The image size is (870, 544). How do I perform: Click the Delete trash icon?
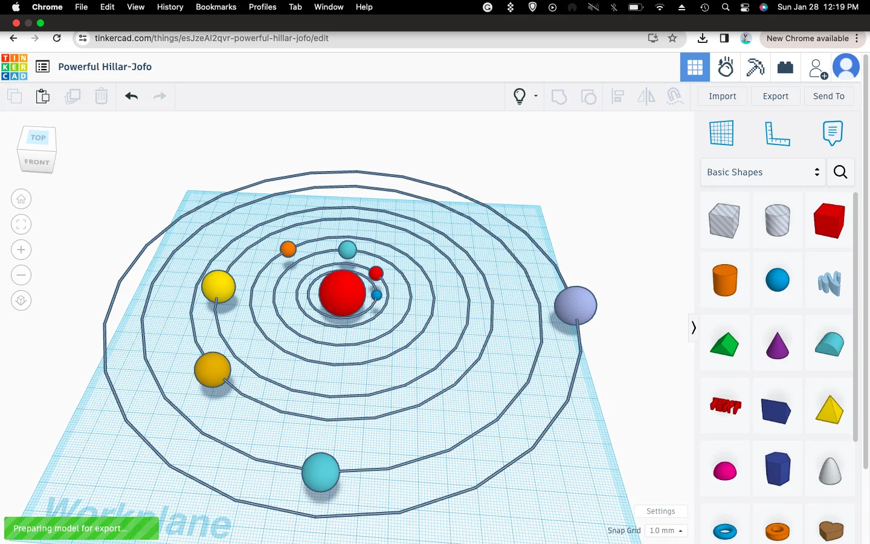(101, 96)
